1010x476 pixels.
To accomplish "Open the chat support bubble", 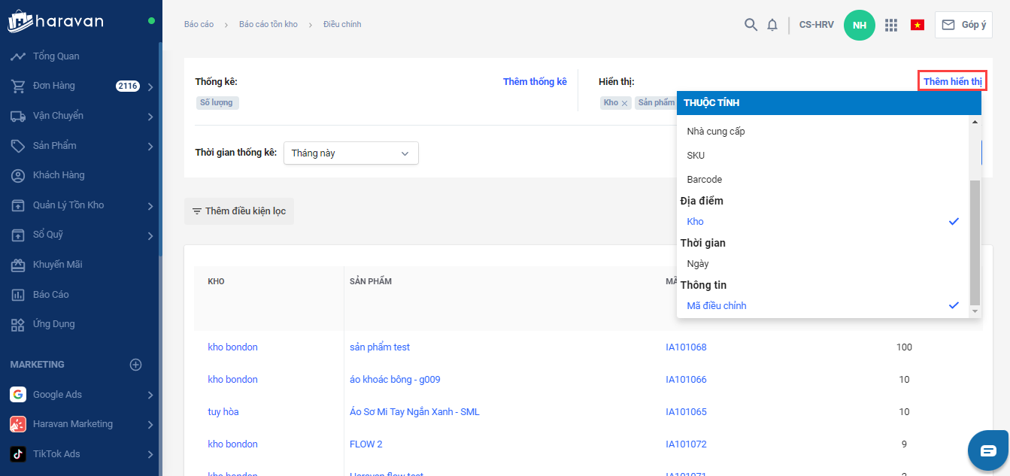I will pyautogui.click(x=988, y=450).
